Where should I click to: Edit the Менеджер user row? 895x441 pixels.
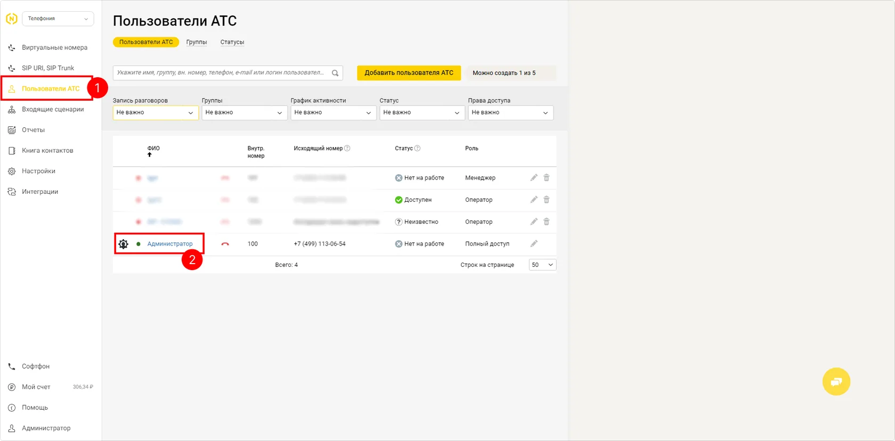534,178
